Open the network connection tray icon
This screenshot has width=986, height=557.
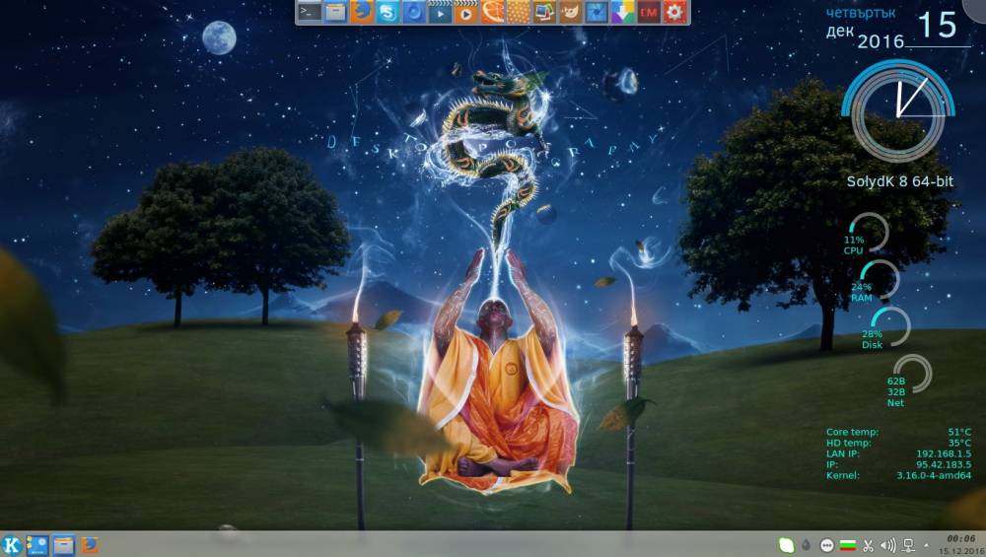click(x=909, y=546)
